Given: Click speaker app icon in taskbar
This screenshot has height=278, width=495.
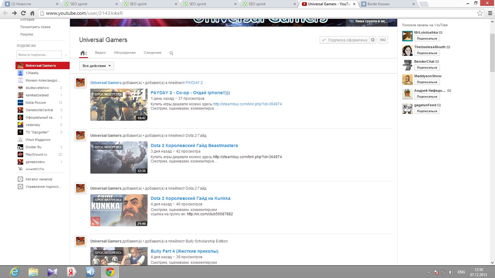Looking at the screenshot, I should [x=90, y=272].
